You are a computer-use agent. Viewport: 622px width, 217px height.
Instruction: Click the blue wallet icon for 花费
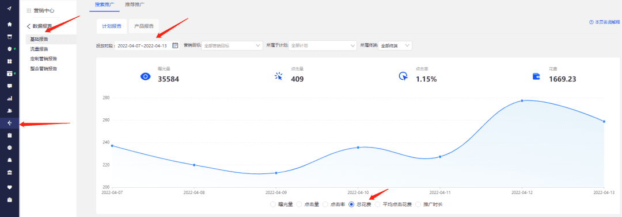click(x=536, y=76)
